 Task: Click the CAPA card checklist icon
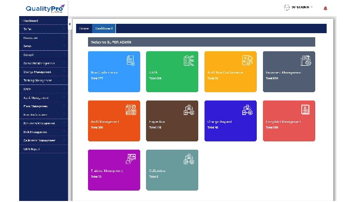tap(189, 61)
